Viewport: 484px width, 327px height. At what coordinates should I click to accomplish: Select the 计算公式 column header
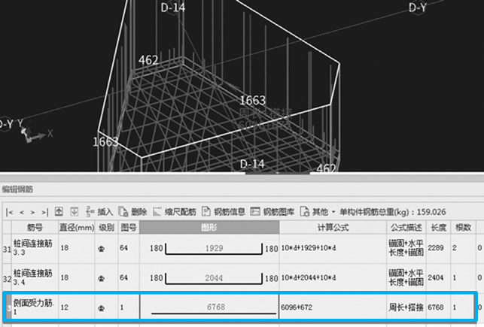coord(333,228)
